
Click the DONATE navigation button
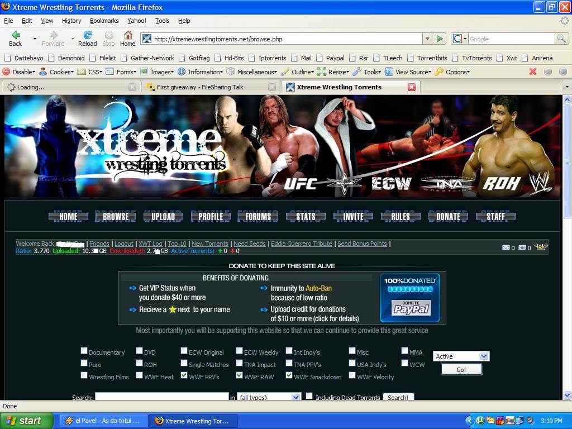tap(449, 217)
